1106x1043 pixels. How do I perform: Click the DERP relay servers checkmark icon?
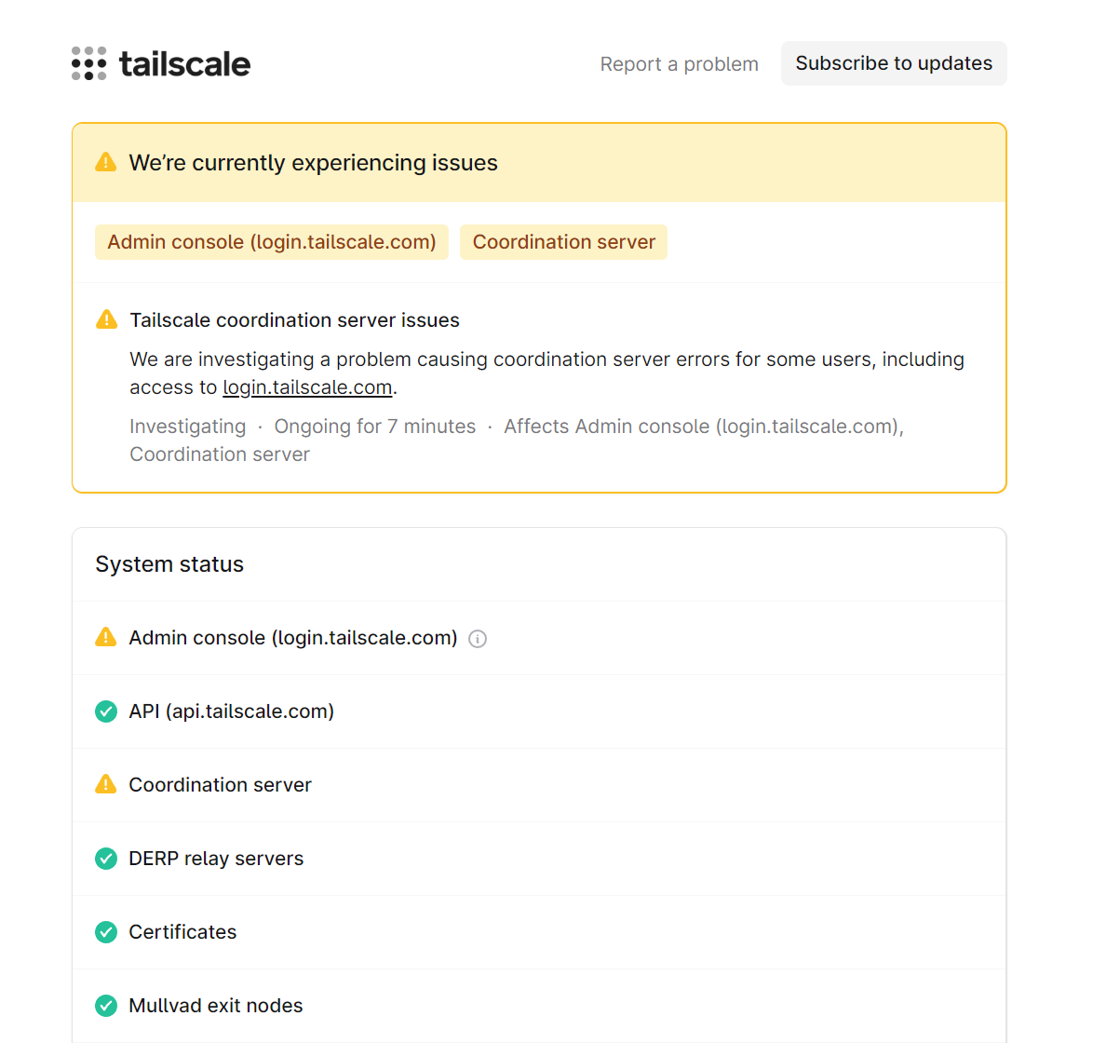[x=106, y=859]
